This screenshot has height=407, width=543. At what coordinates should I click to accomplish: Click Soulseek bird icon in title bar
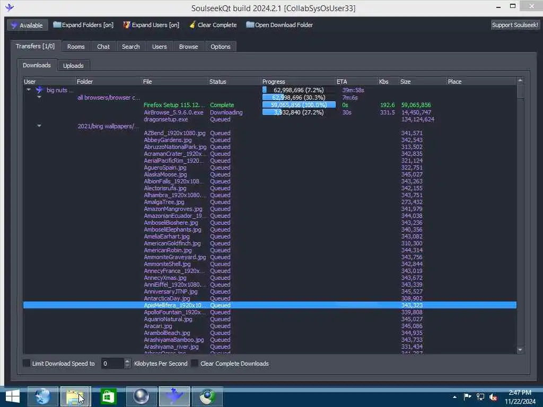[x=10, y=7]
